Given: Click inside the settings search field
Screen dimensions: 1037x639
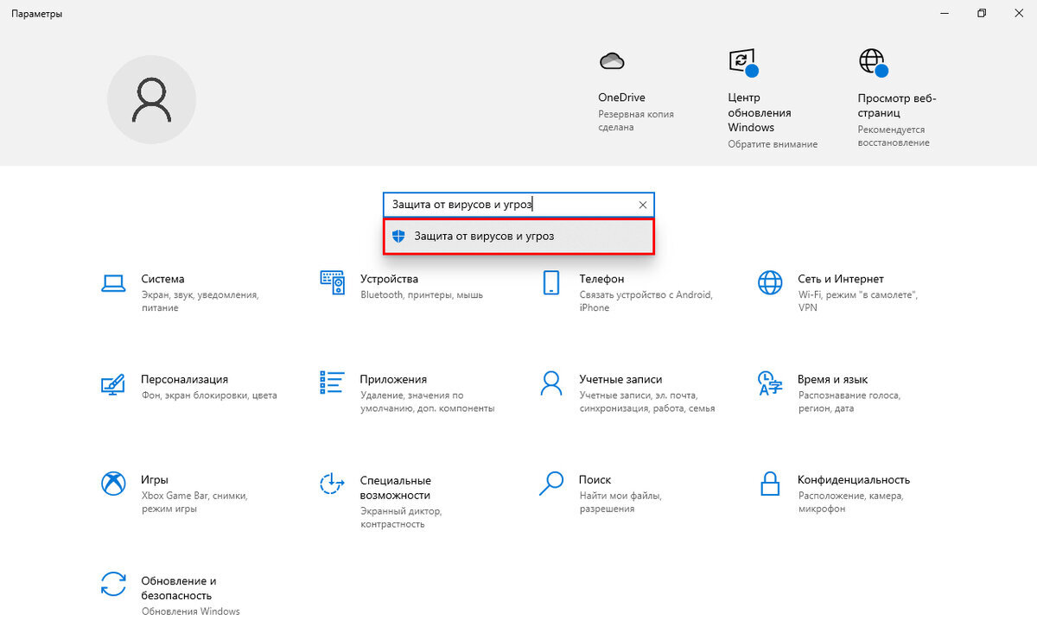Looking at the screenshot, I should point(510,205).
